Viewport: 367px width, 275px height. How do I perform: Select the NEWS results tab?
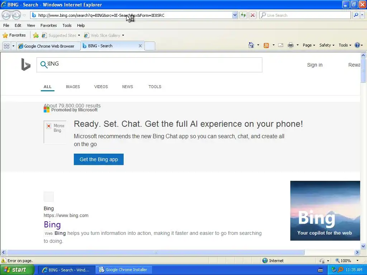pos(128,87)
